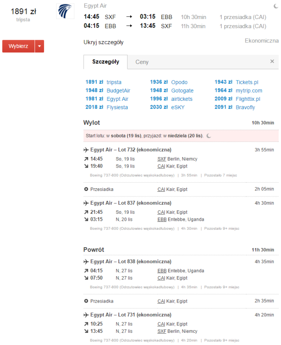Click SXF code in Lot 732 departure

pyautogui.click(x=162, y=159)
